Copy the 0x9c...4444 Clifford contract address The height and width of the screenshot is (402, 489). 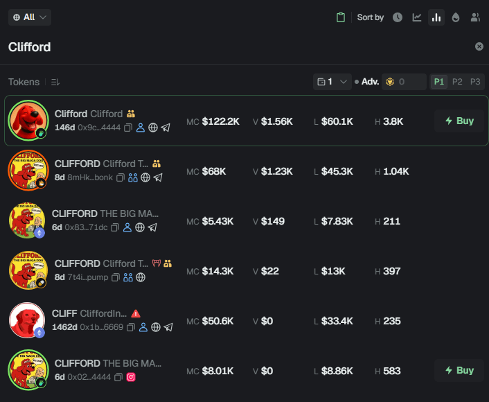128,128
